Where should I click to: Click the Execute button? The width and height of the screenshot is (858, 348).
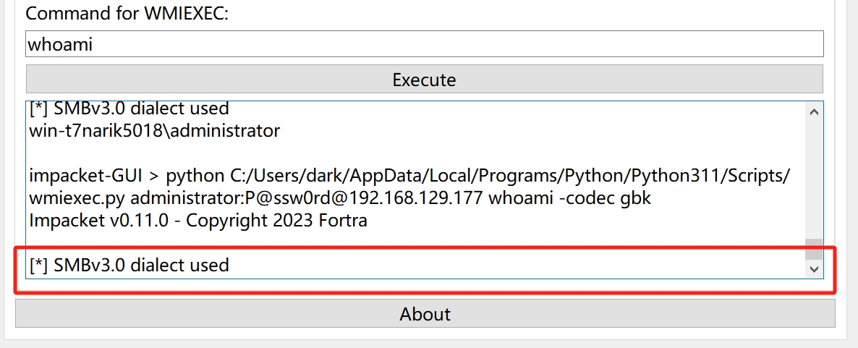(424, 79)
